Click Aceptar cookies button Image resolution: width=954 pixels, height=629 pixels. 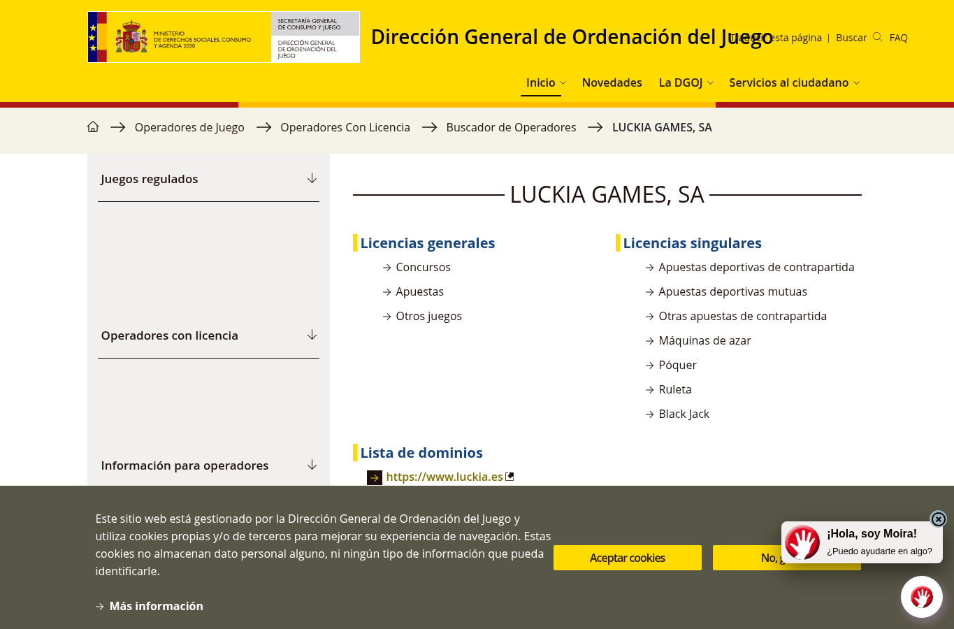628,558
